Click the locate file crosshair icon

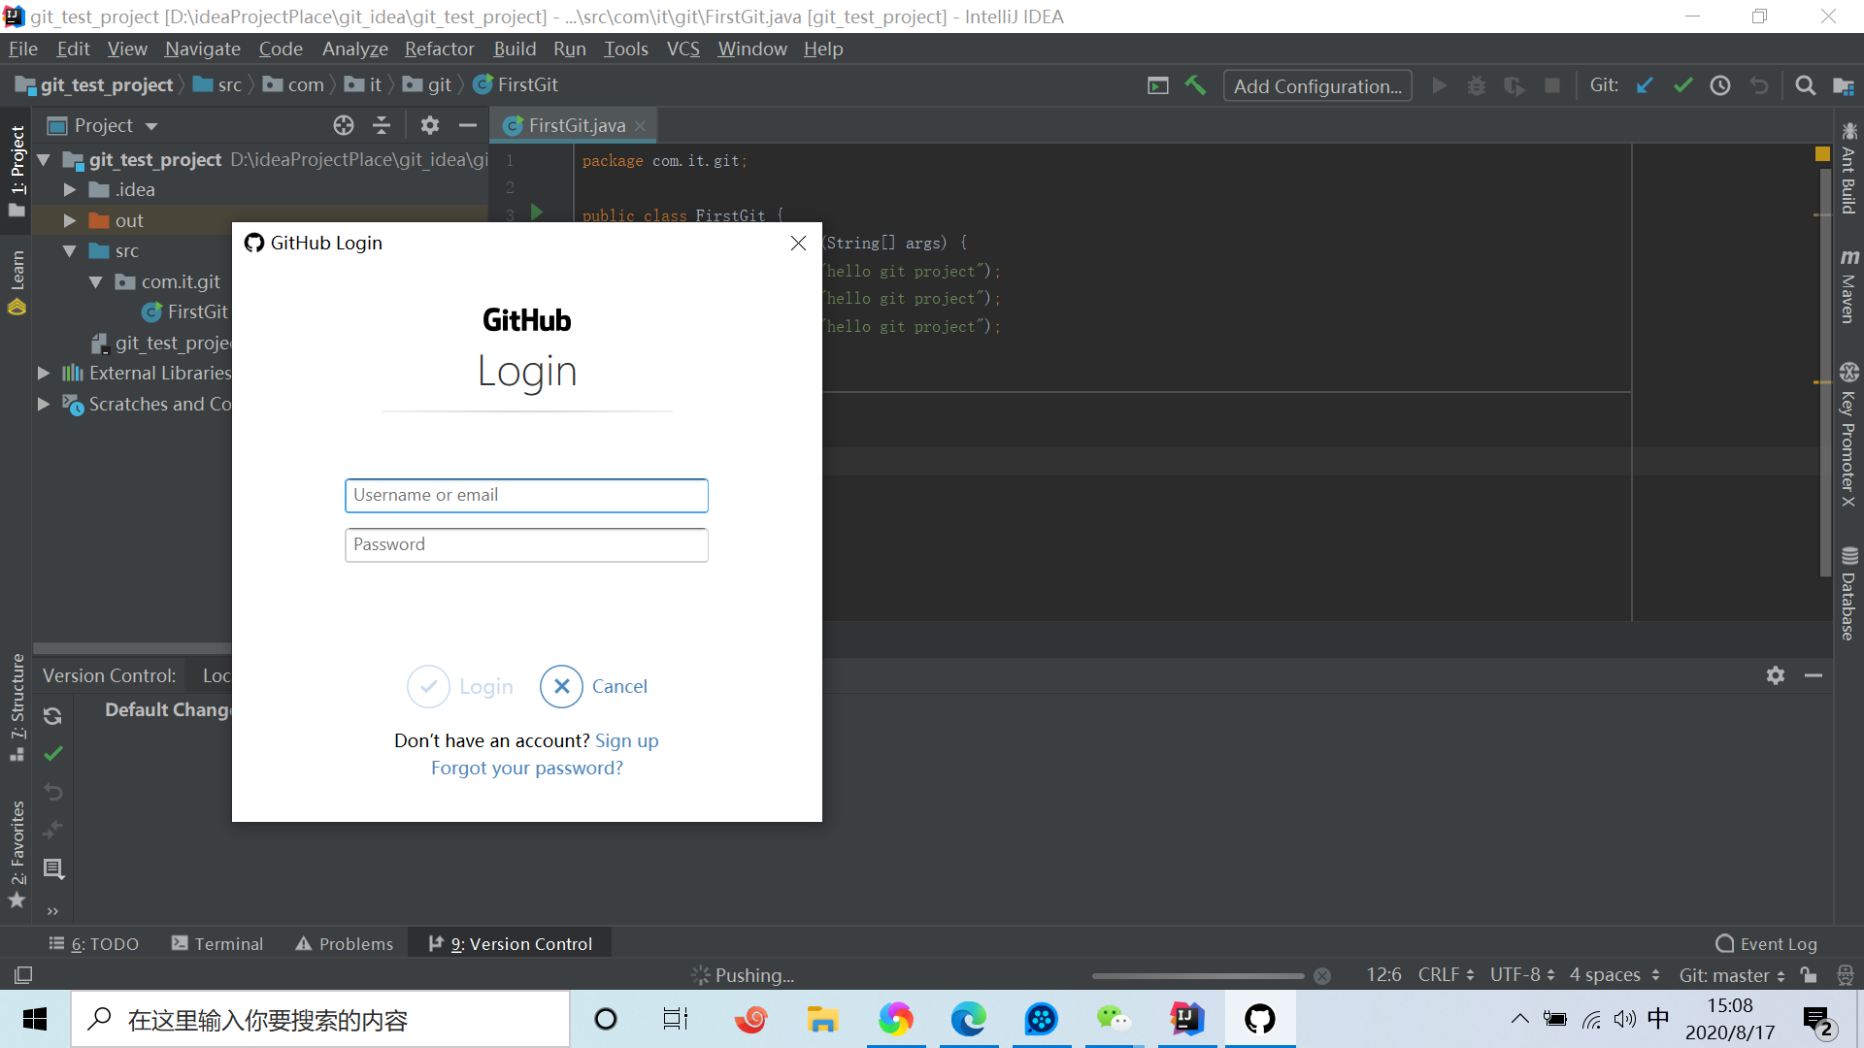coord(344,125)
